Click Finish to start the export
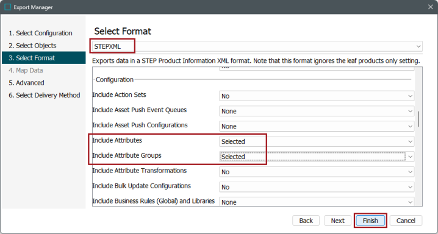This screenshot has height=234, width=438. coord(370,221)
